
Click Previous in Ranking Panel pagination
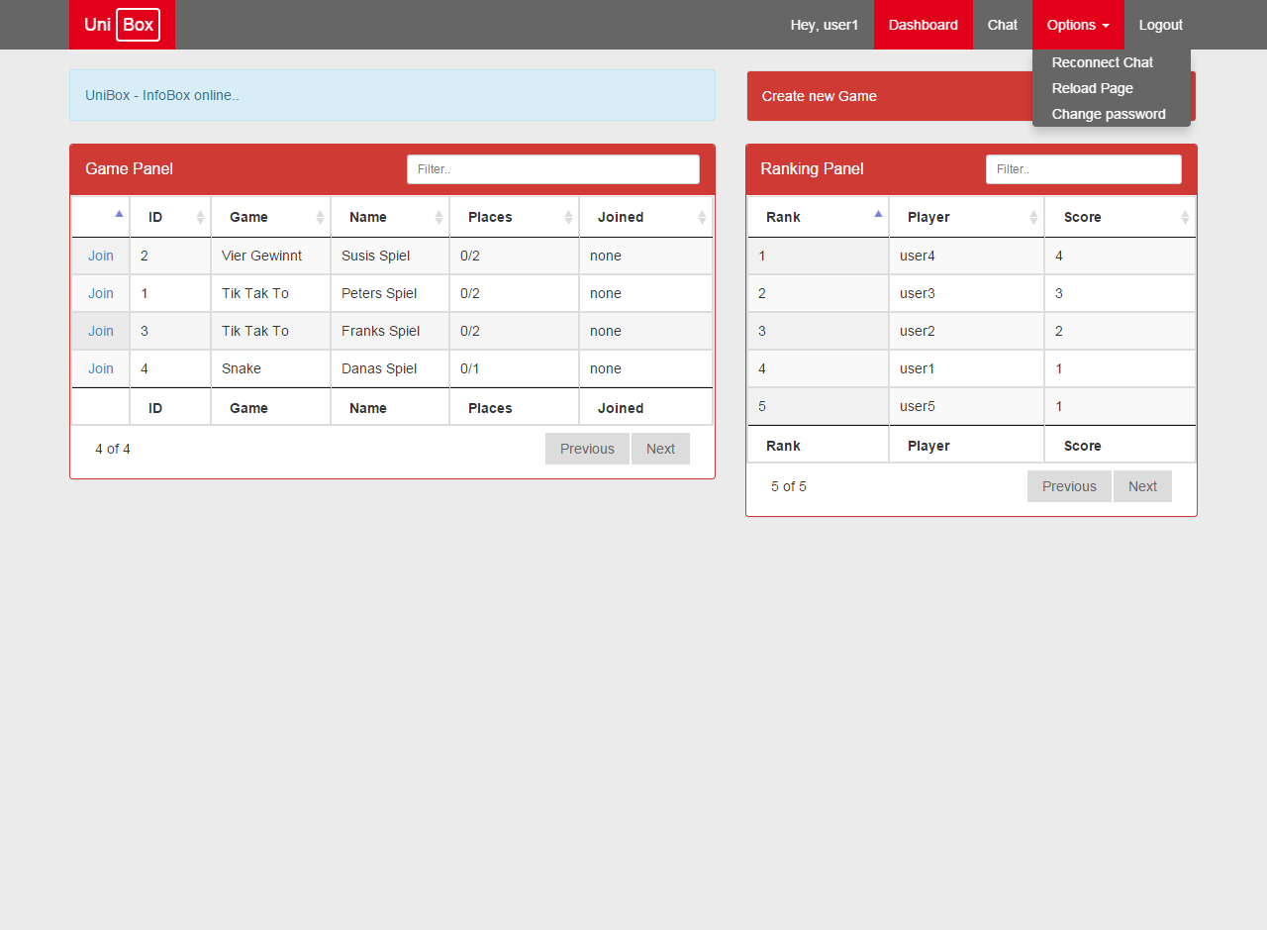[1069, 486]
